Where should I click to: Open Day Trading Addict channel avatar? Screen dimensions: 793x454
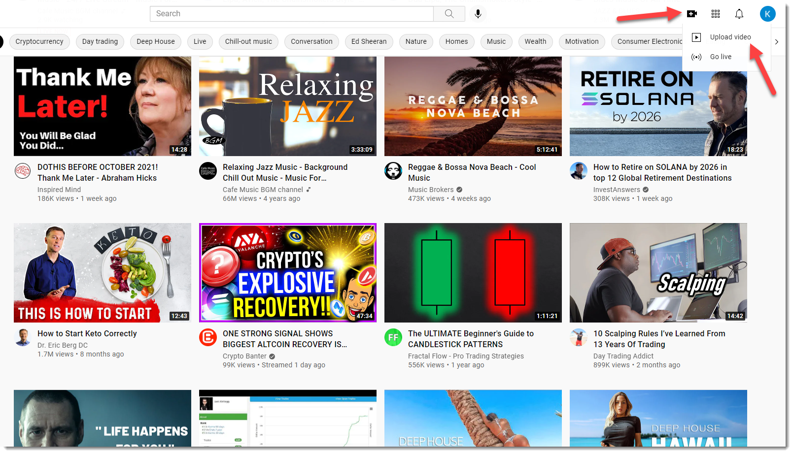pos(579,337)
